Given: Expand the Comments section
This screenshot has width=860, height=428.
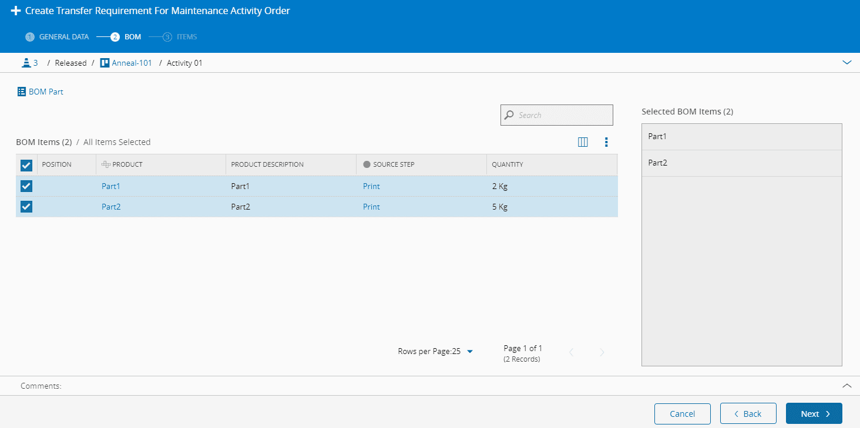Looking at the screenshot, I should click(x=846, y=386).
